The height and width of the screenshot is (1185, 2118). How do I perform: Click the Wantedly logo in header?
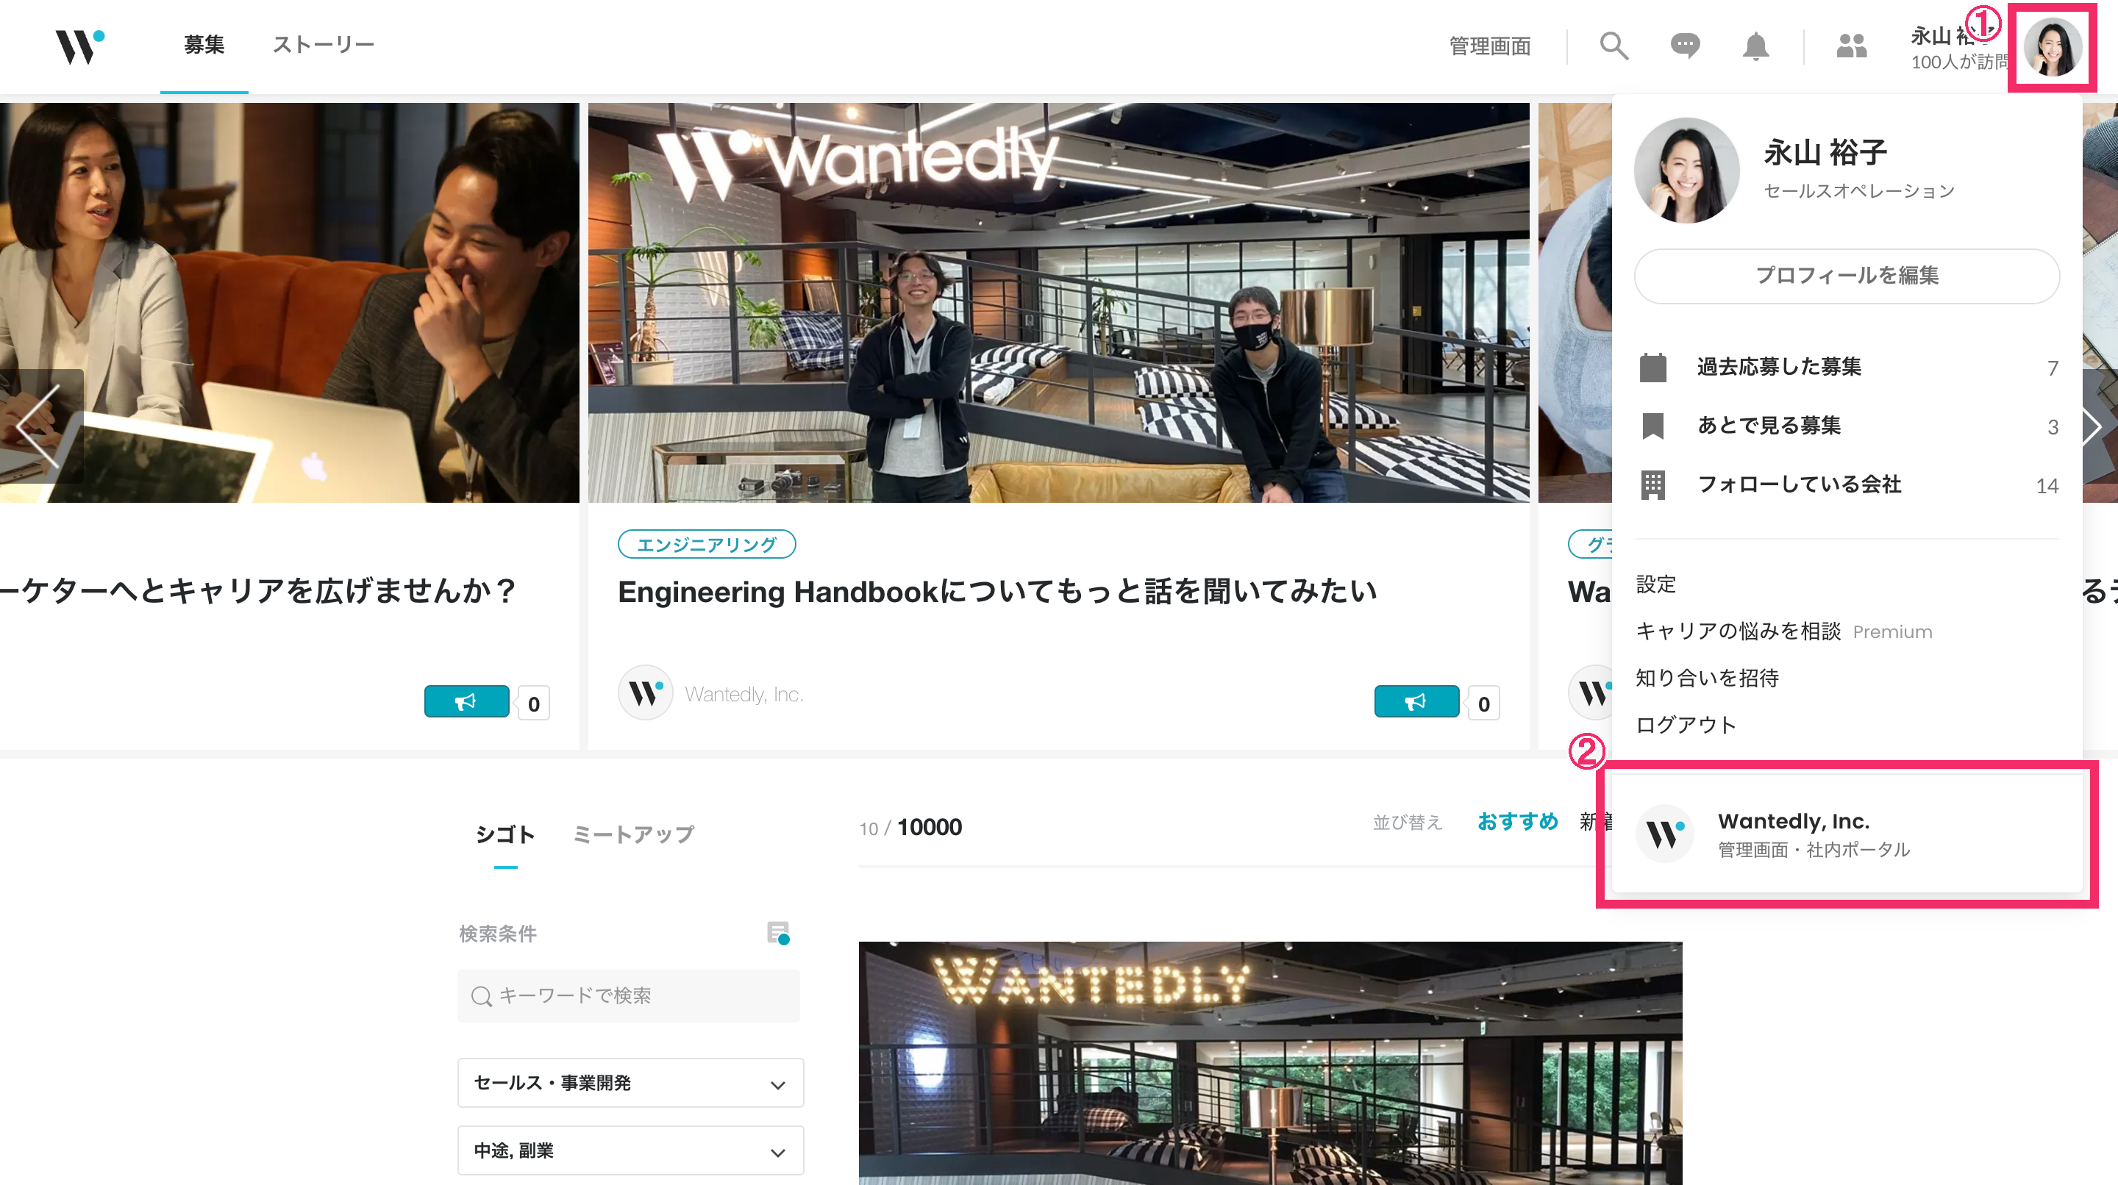pos(79,46)
